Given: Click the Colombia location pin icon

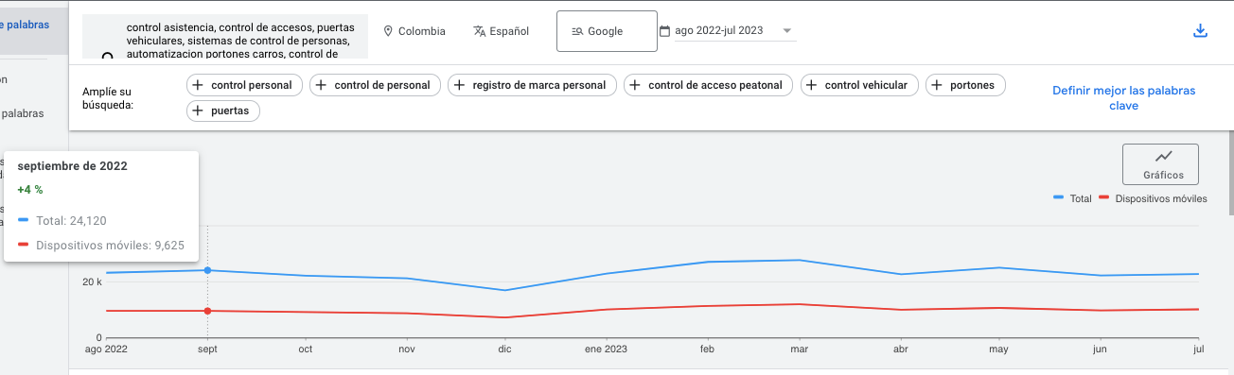Looking at the screenshot, I should pyautogui.click(x=388, y=31).
